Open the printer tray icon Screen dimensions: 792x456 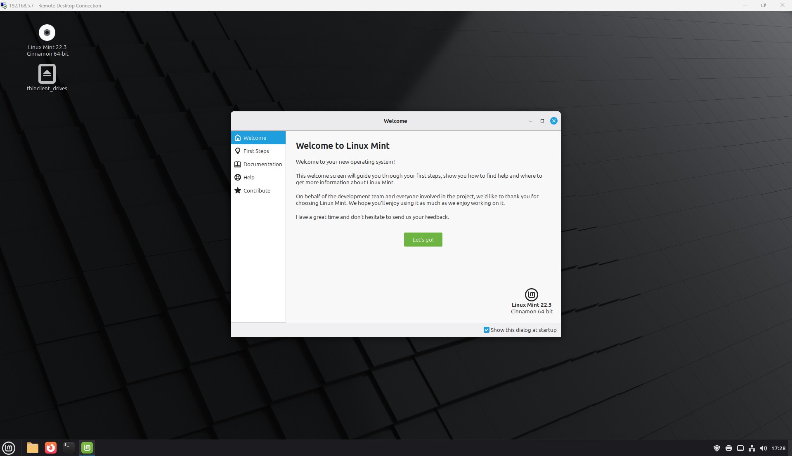point(729,448)
